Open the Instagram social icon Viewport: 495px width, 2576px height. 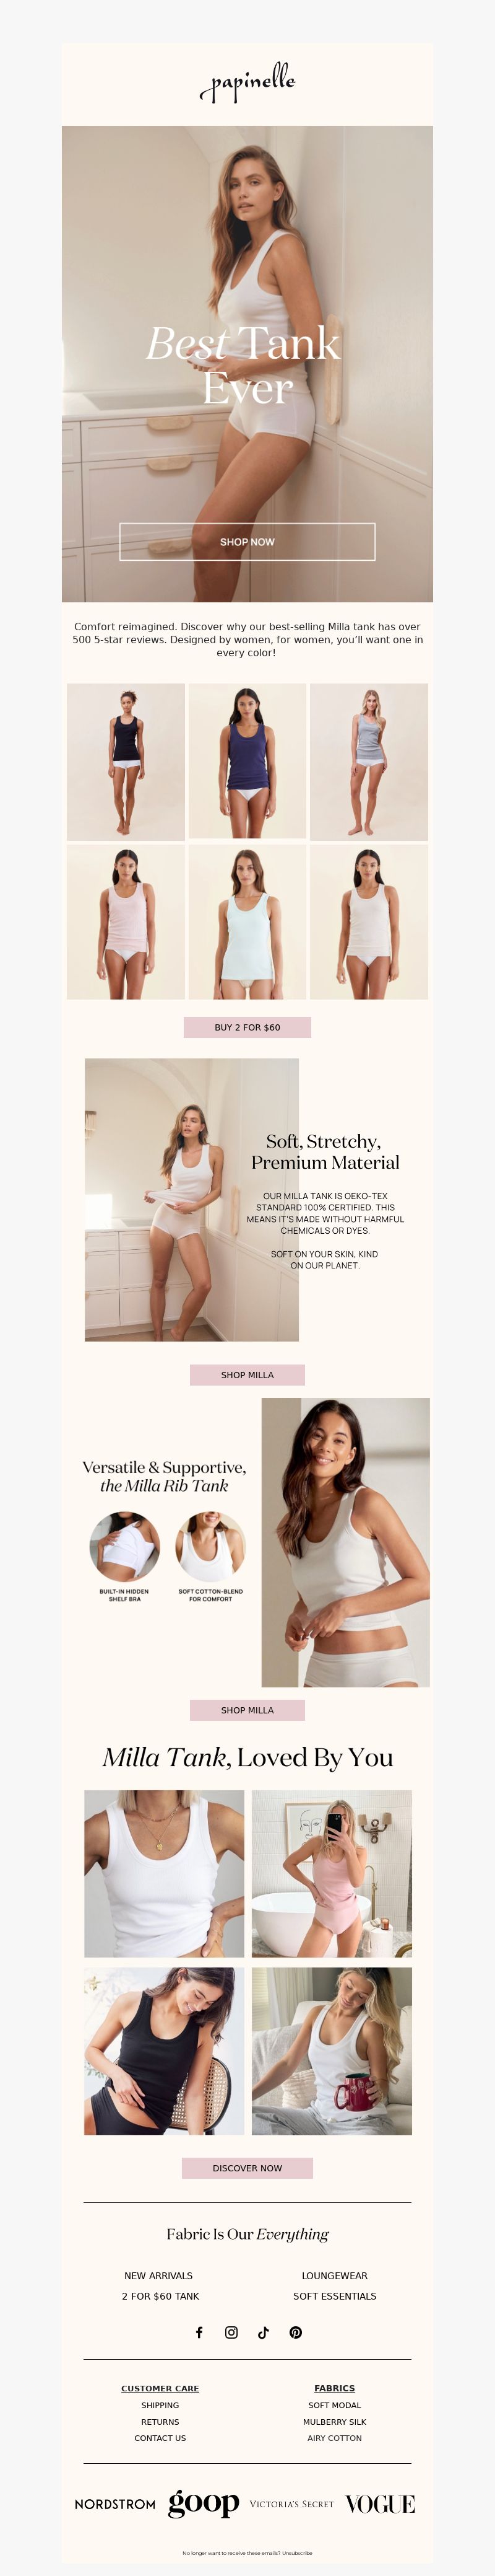[231, 2331]
